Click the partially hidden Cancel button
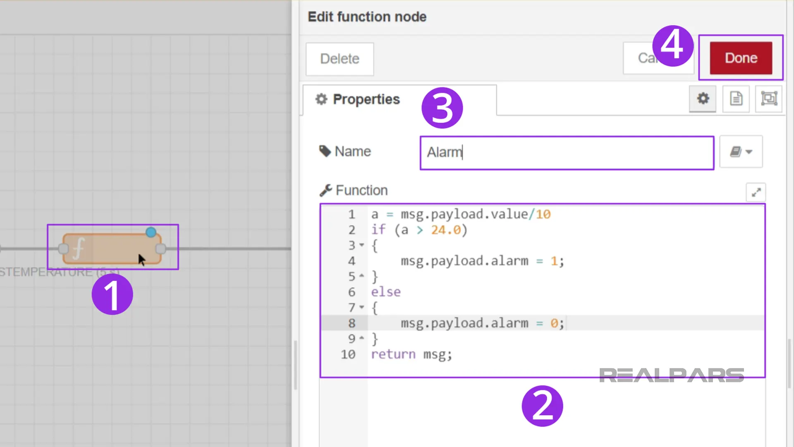This screenshot has height=447, width=794. click(x=639, y=58)
